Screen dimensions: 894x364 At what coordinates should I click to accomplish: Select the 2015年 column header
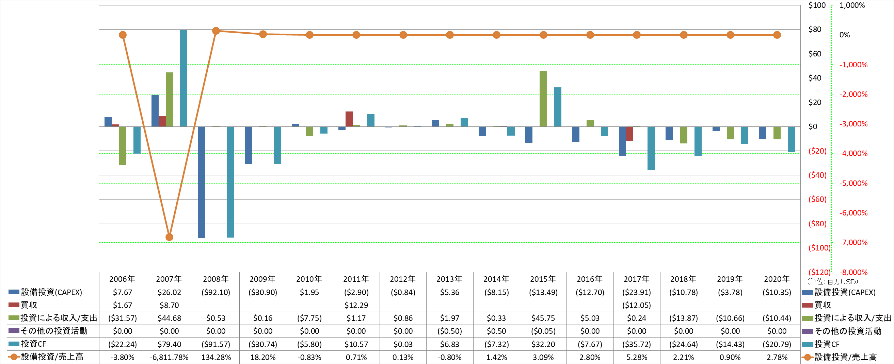click(543, 279)
